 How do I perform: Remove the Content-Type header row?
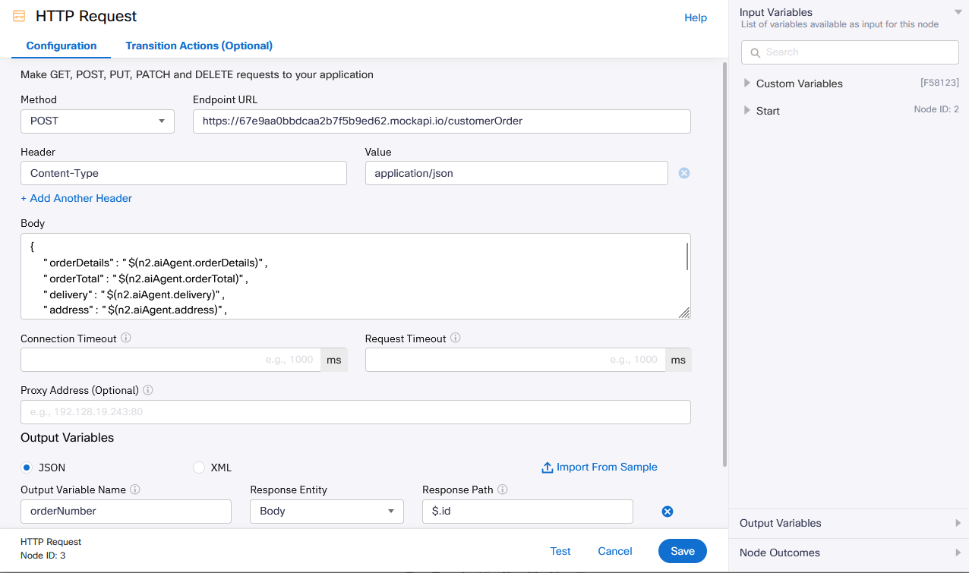point(683,173)
